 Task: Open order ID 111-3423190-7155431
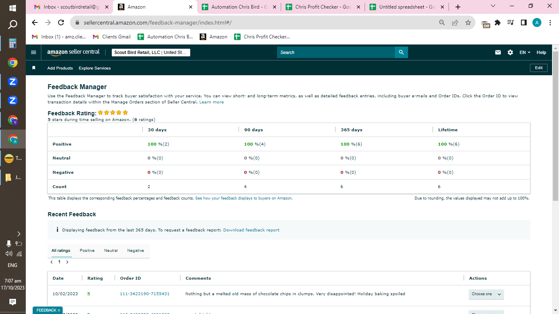coord(144,294)
